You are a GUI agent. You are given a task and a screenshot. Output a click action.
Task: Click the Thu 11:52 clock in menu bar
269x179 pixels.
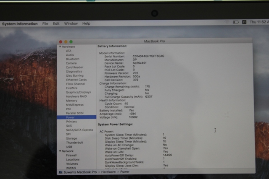click(259, 22)
